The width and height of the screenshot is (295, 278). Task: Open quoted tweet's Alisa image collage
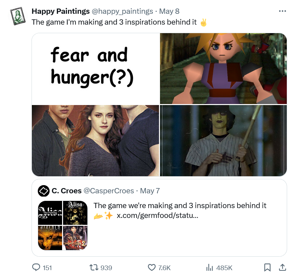click(63, 225)
